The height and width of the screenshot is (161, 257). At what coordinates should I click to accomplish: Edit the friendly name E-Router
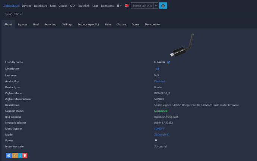(x=168, y=62)
